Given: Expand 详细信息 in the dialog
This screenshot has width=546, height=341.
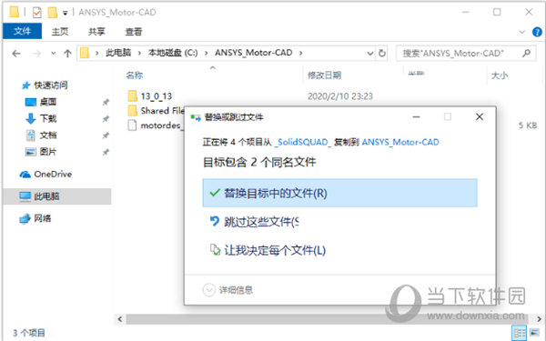Looking at the screenshot, I should click(x=227, y=290).
